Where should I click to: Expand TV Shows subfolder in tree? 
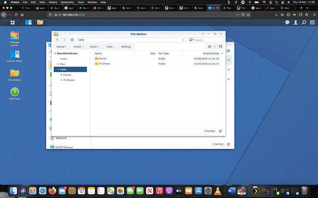(61, 80)
